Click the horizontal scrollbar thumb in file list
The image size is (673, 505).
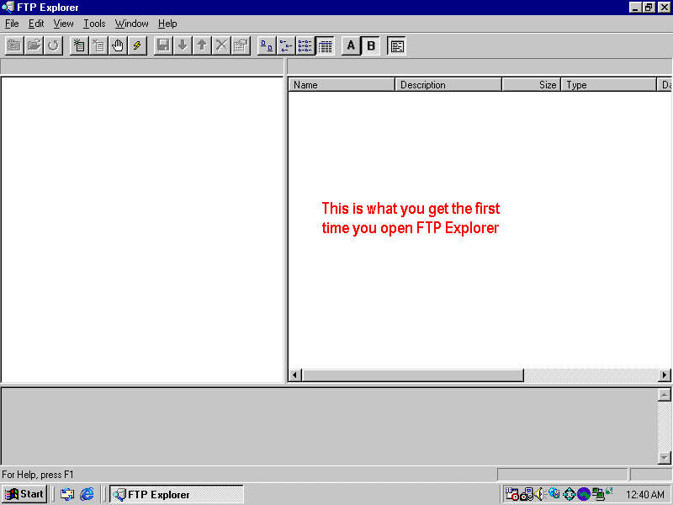tap(412, 375)
